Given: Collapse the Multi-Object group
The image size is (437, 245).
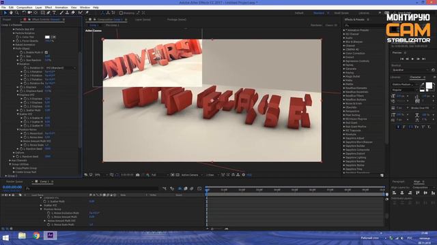Looking at the screenshot, I should point(14,48).
